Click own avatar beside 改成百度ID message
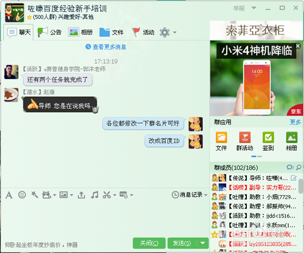The image size is (304, 253). [x=195, y=141]
